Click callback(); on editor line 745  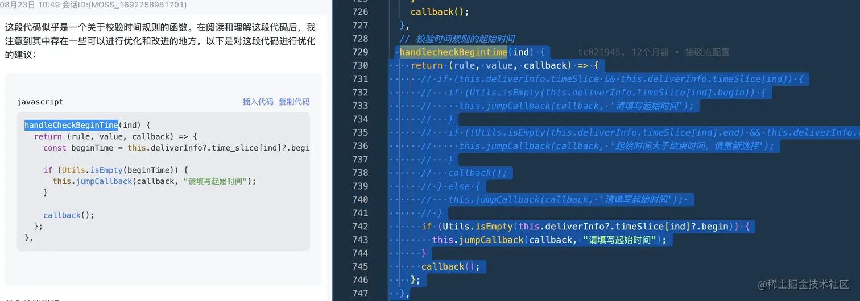coord(450,267)
